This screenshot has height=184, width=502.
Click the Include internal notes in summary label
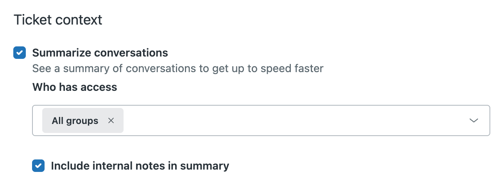click(x=140, y=166)
